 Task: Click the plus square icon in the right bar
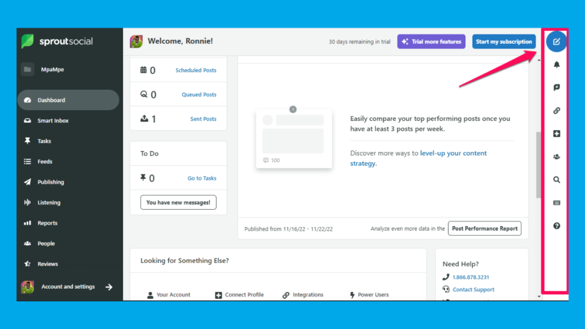[x=556, y=134]
